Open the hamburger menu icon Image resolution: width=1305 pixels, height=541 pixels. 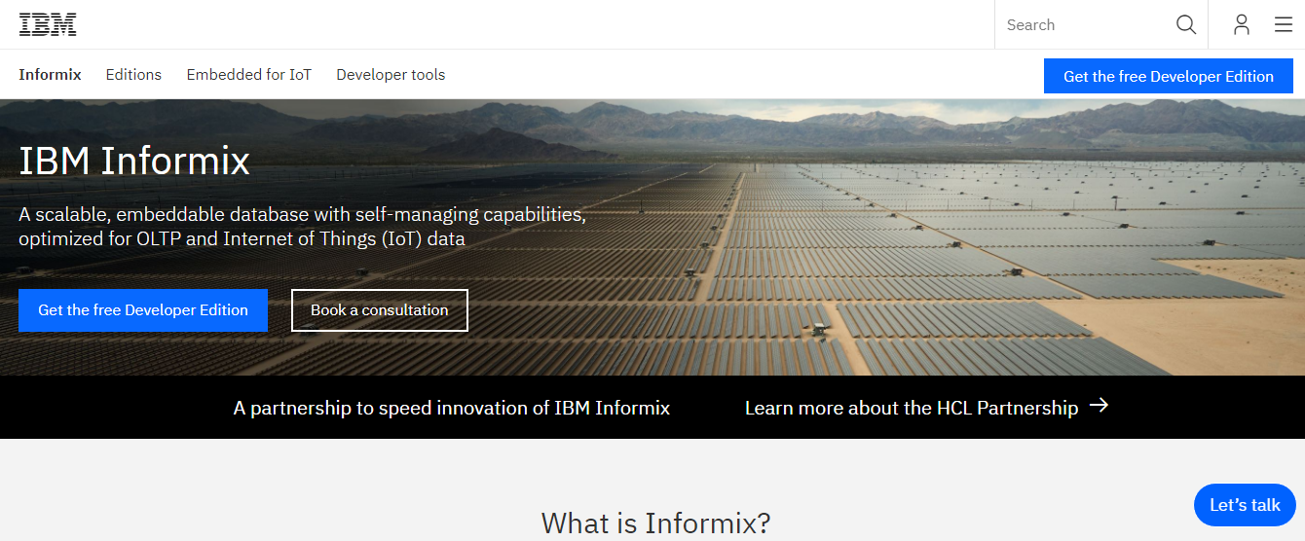pyautogui.click(x=1284, y=24)
